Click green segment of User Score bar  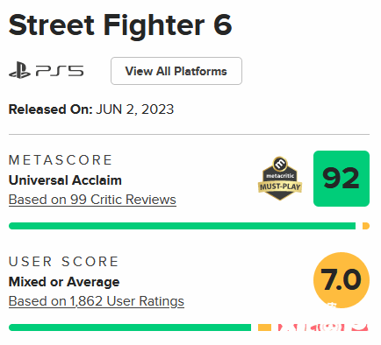[130, 327]
